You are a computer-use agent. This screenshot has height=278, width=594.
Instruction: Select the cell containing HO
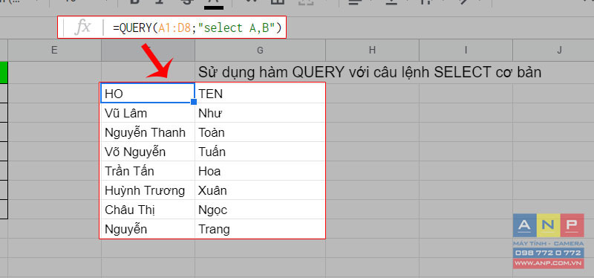(x=148, y=94)
